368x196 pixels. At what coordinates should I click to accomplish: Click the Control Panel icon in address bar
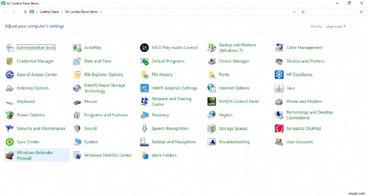coord(32,12)
